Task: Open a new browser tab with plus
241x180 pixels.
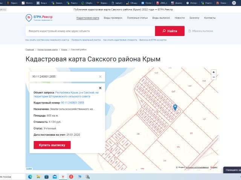Action: (234, 3)
